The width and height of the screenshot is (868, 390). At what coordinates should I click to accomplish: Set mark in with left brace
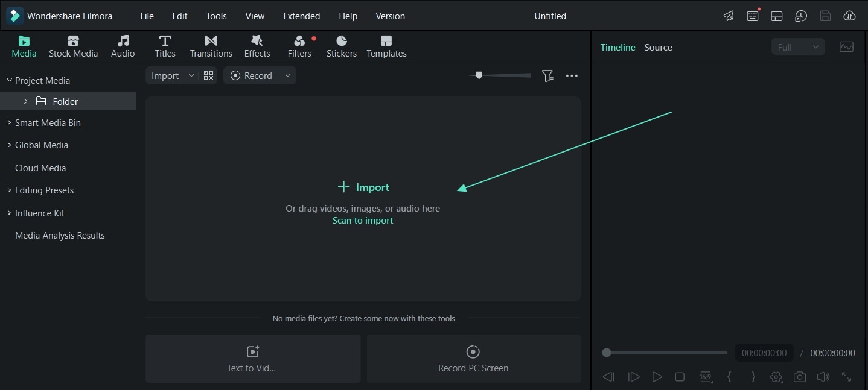point(729,377)
